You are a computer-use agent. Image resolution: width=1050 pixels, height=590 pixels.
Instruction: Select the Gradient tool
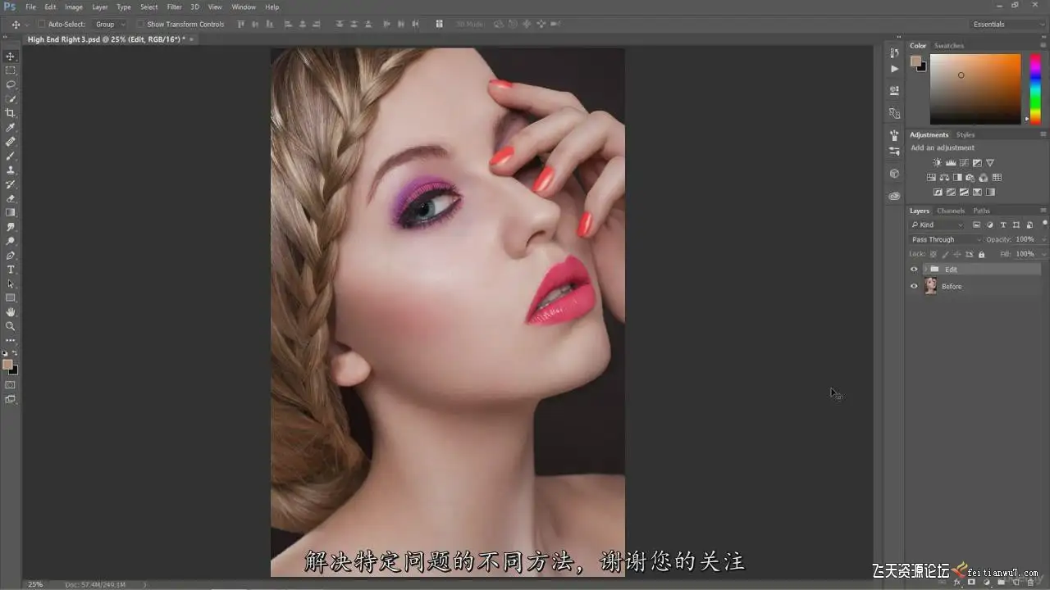(x=11, y=212)
